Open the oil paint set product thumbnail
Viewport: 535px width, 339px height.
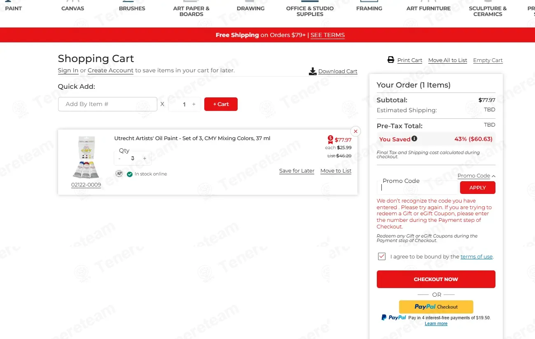point(86,157)
